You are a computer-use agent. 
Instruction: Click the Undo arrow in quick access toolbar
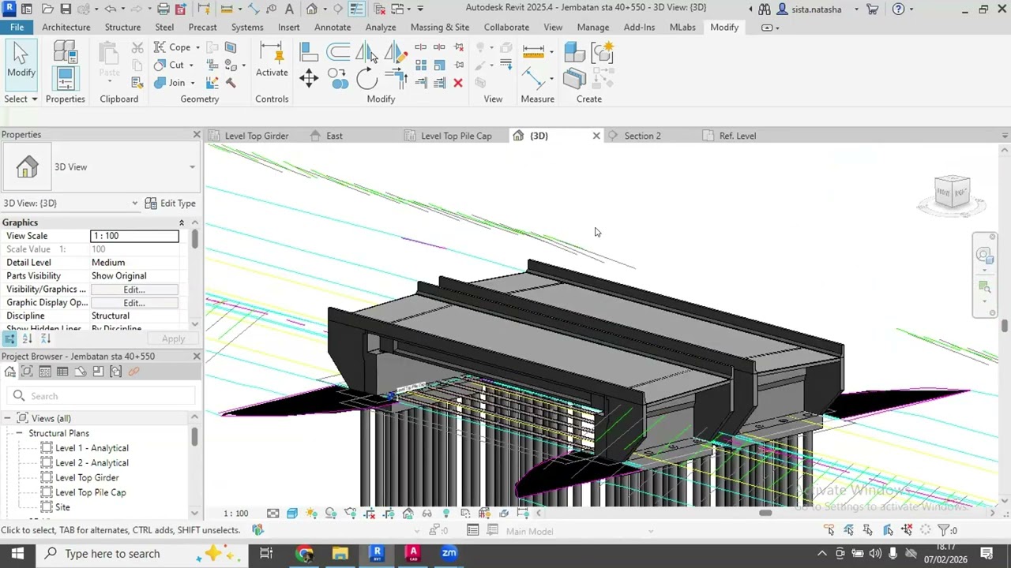tap(110, 9)
